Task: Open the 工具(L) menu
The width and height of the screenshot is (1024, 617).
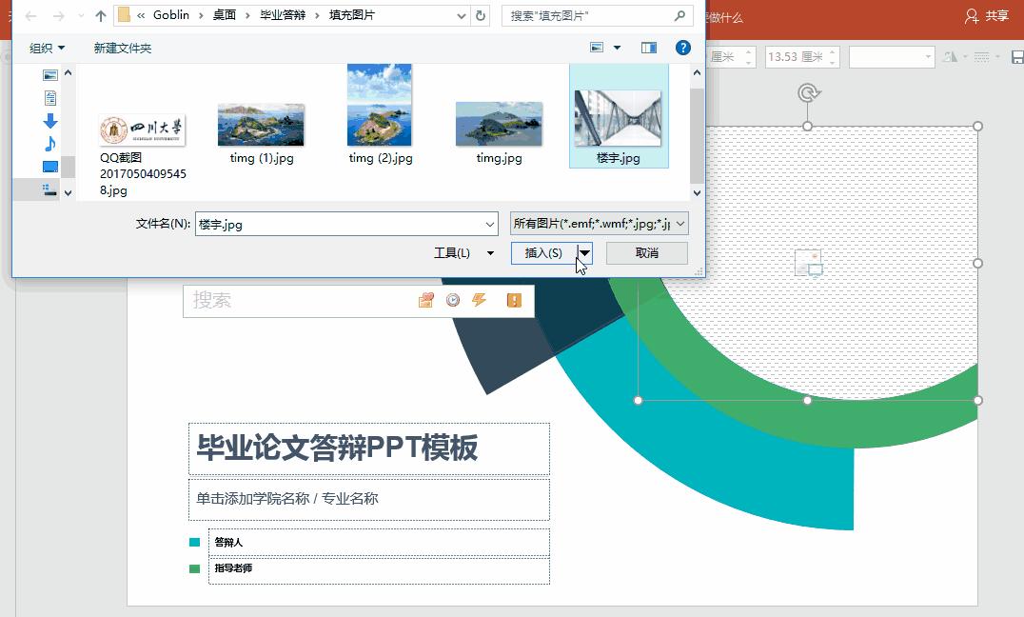Action: [x=463, y=253]
